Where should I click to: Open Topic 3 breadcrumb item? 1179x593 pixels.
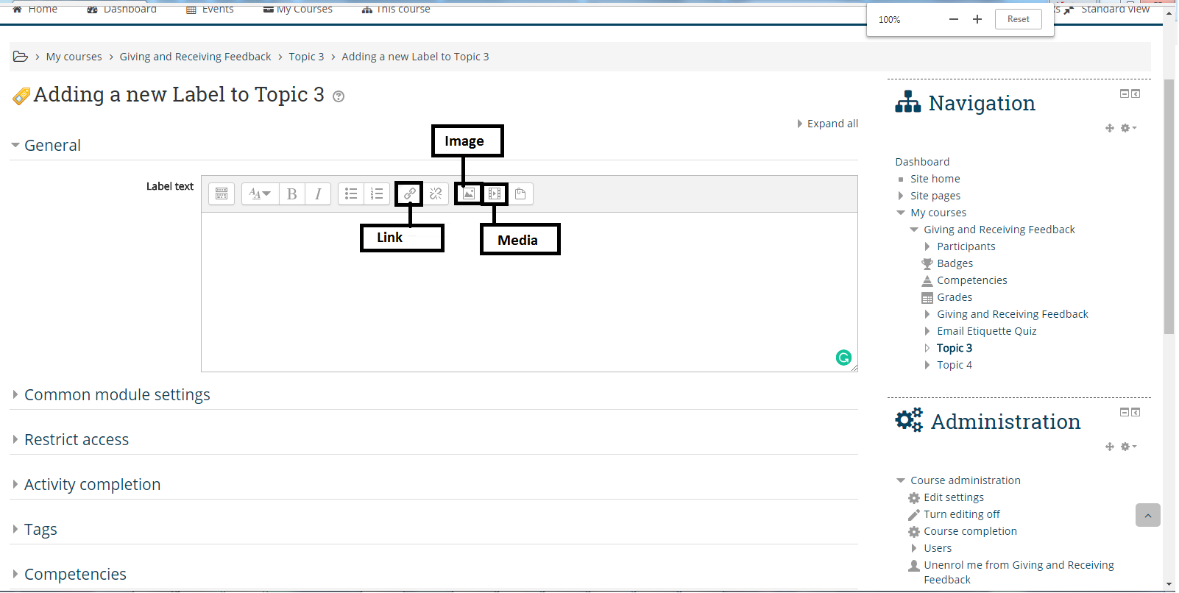click(x=306, y=57)
